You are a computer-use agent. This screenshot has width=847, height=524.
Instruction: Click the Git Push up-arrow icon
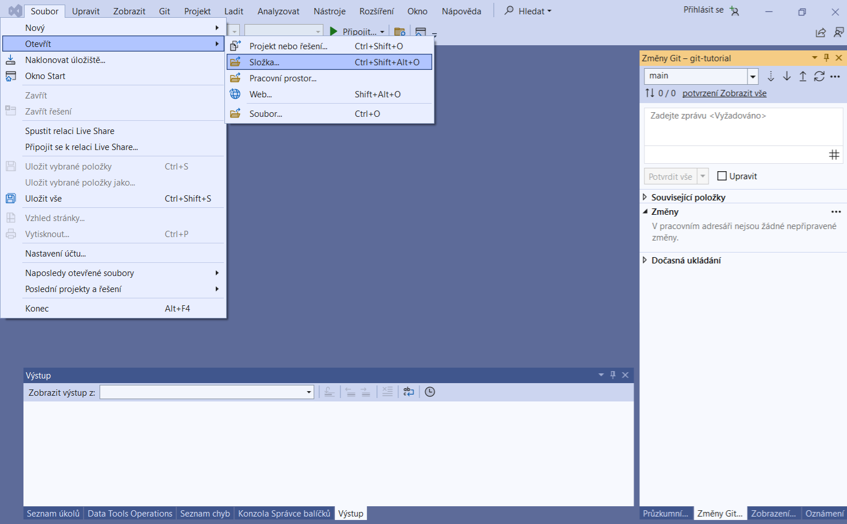pyautogui.click(x=803, y=76)
